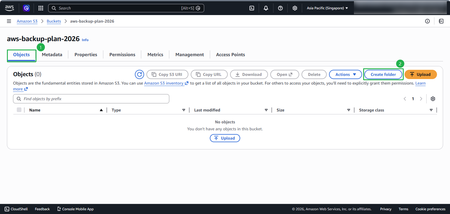
Task: Switch to the Metadata tab
Action: click(x=52, y=54)
